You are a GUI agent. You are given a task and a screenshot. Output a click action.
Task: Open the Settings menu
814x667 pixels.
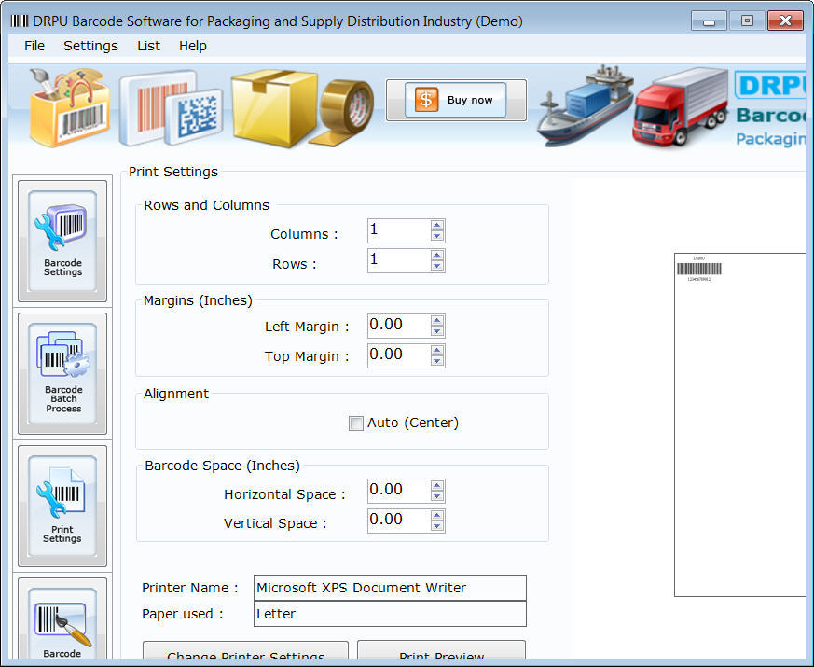pos(90,46)
